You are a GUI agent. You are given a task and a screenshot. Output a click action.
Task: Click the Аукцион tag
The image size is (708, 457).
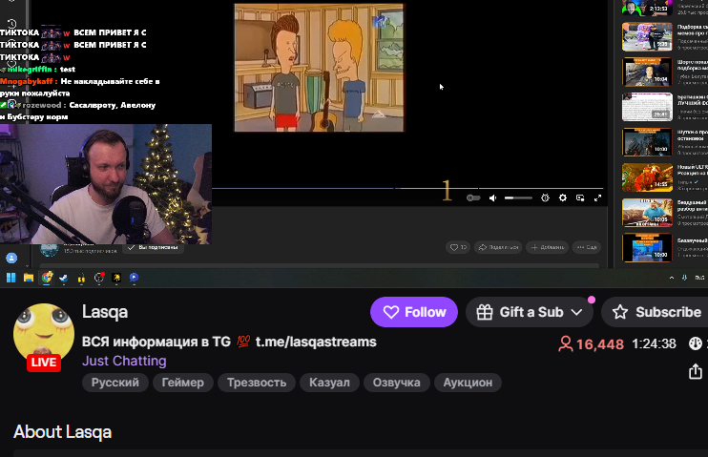click(x=468, y=383)
